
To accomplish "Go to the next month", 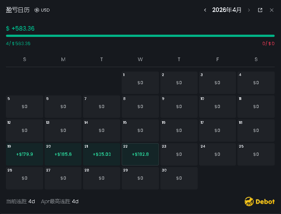I will coord(249,10).
